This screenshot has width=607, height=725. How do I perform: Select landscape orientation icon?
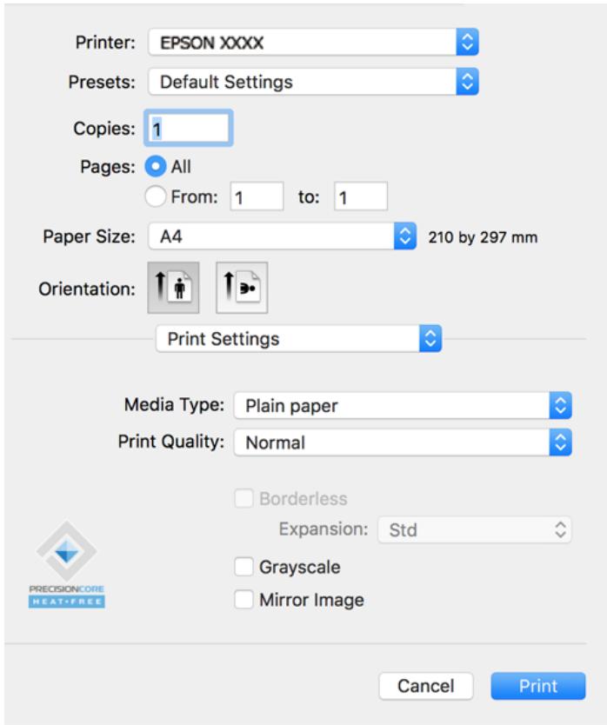point(242,288)
